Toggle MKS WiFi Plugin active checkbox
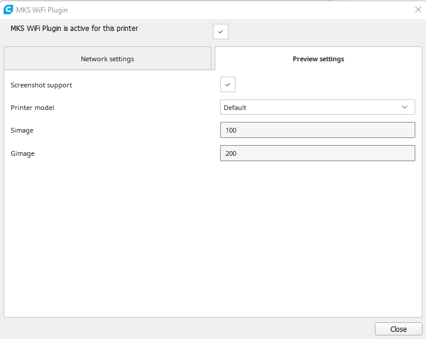 click(x=221, y=32)
